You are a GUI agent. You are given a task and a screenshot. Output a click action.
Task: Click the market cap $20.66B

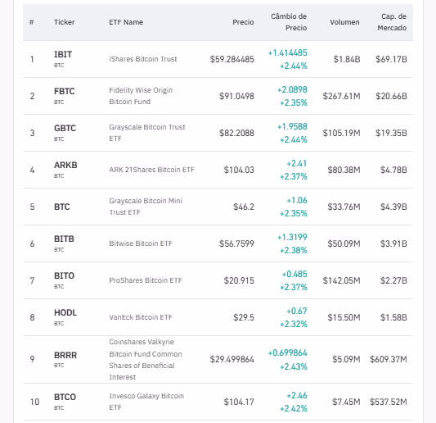(391, 96)
